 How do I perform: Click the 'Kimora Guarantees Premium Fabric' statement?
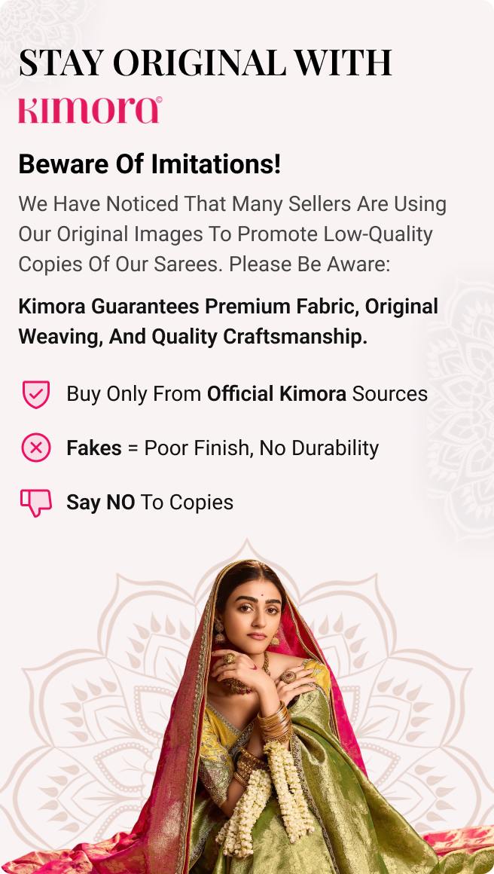[x=228, y=322]
